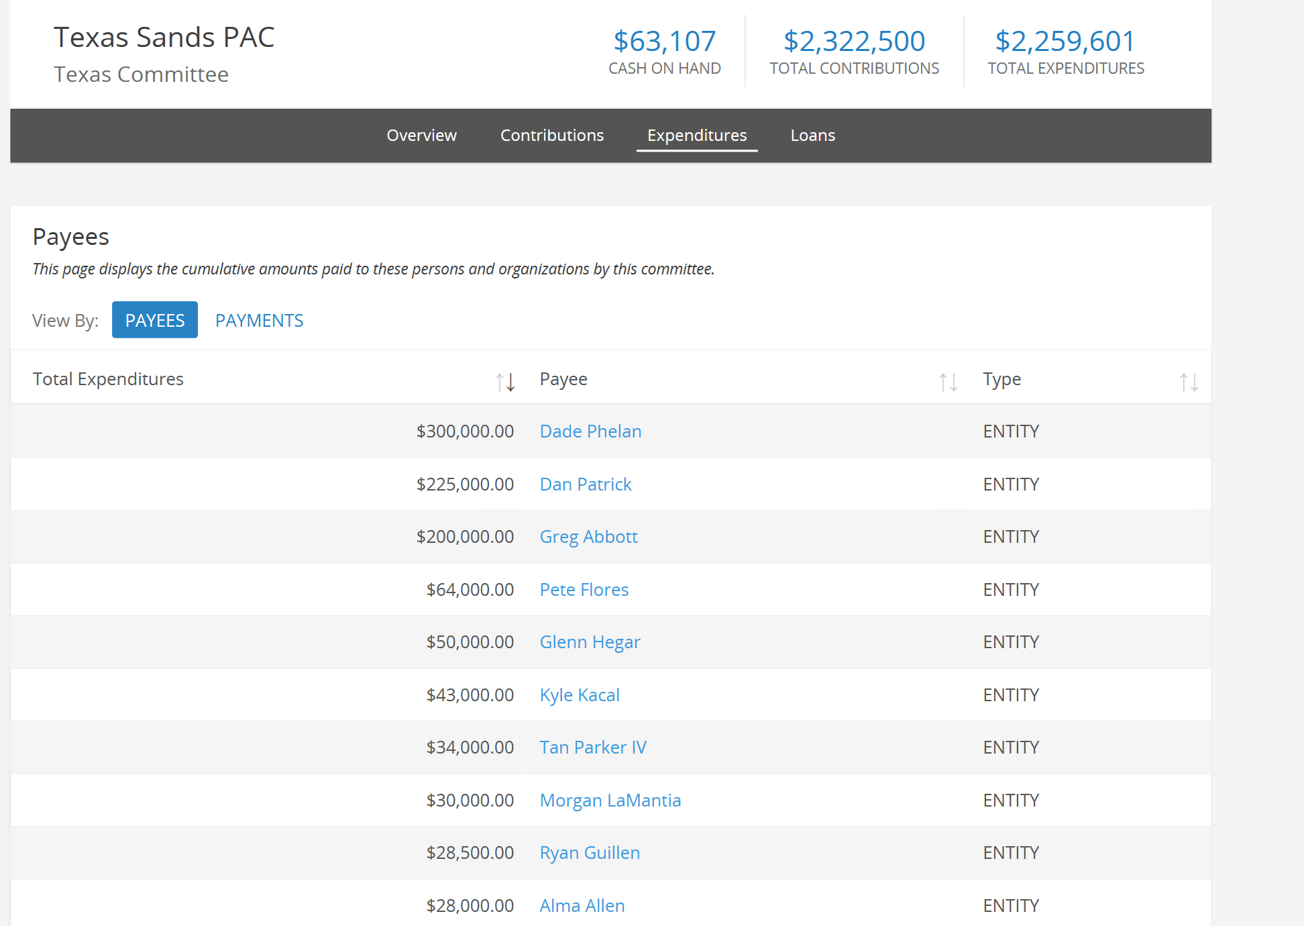Open Tan Parker IV link
The width and height of the screenshot is (1304, 926).
[593, 747]
